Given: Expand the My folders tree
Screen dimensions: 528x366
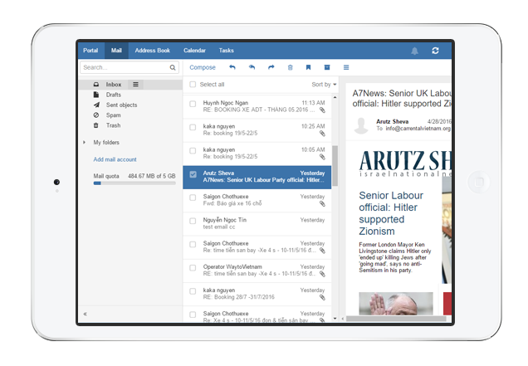Looking at the screenshot, I should coord(84,143).
